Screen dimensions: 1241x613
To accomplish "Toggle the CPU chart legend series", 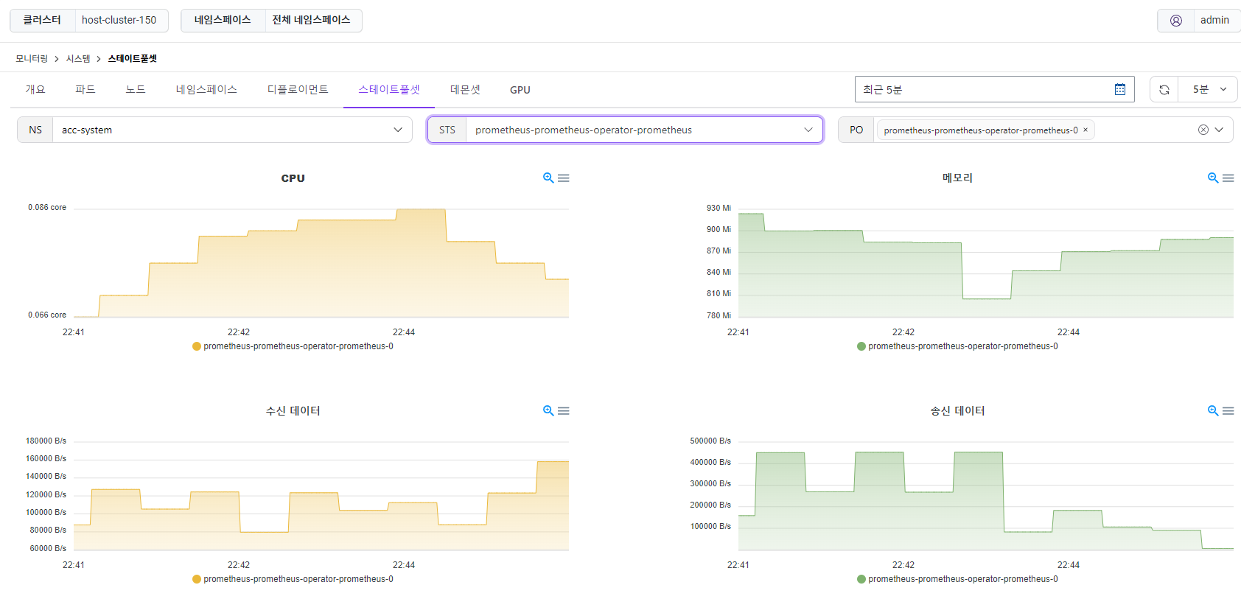I will [x=293, y=346].
